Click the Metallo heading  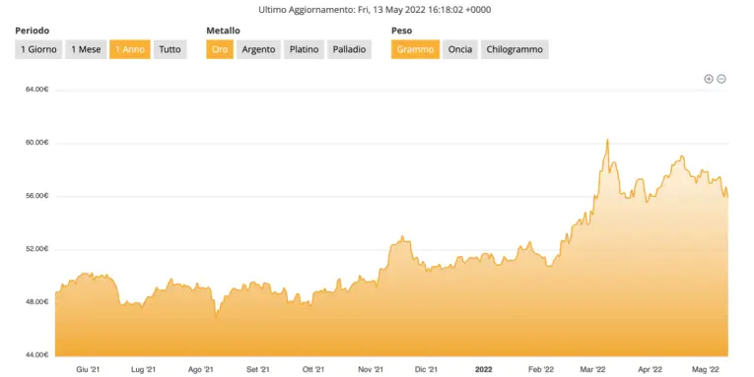click(223, 31)
